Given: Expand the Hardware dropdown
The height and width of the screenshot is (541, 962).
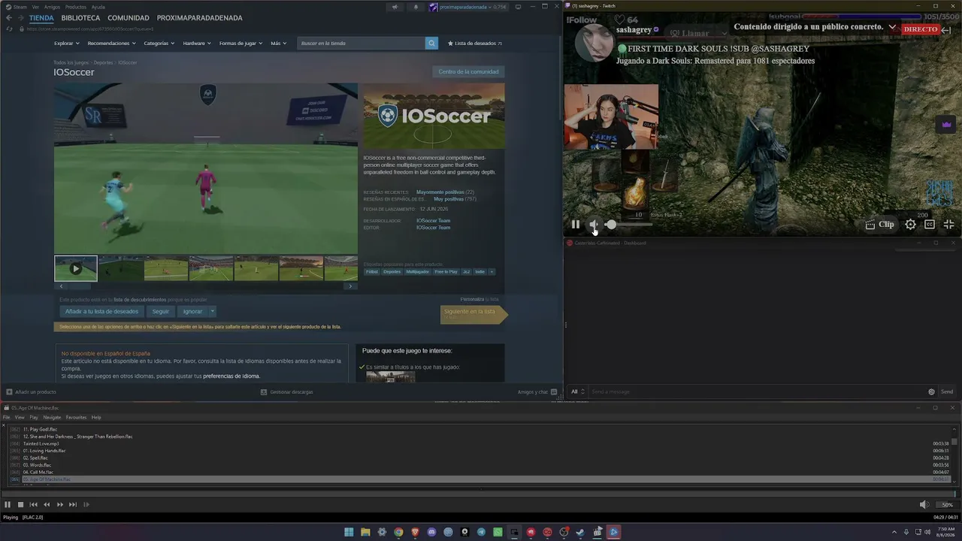Looking at the screenshot, I should point(197,44).
